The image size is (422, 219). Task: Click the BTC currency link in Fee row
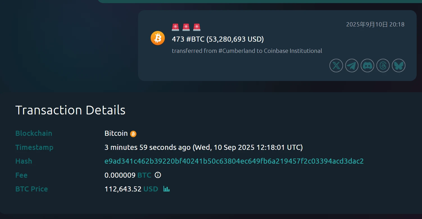(x=144, y=175)
